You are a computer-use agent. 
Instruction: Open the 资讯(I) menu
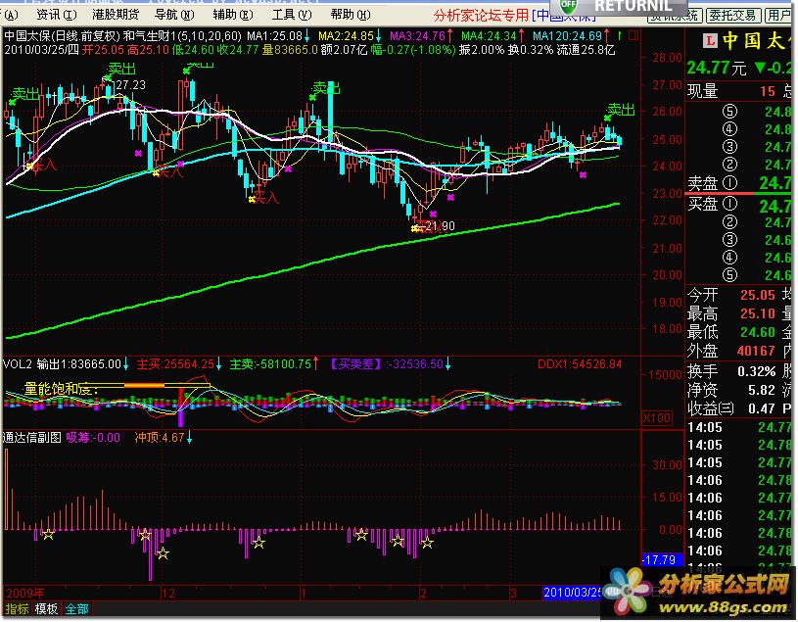(57, 15)
